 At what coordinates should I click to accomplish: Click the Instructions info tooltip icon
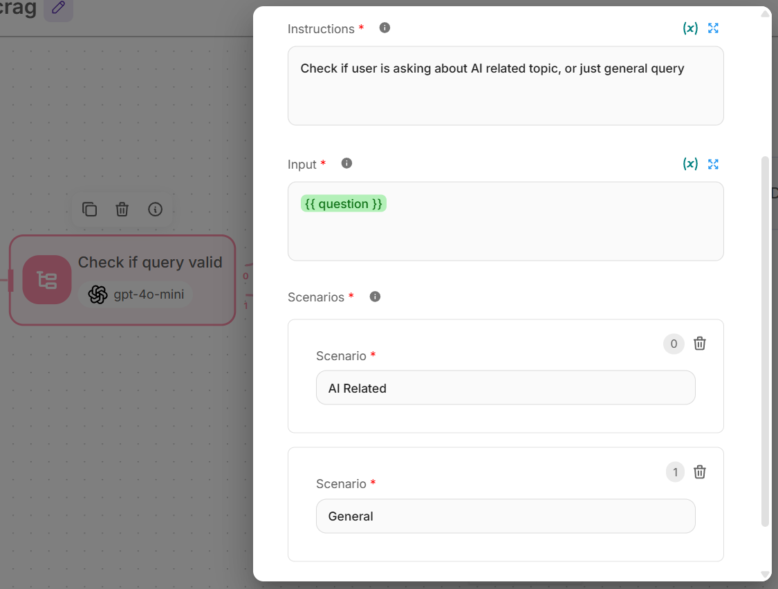[x=385, y=28]
